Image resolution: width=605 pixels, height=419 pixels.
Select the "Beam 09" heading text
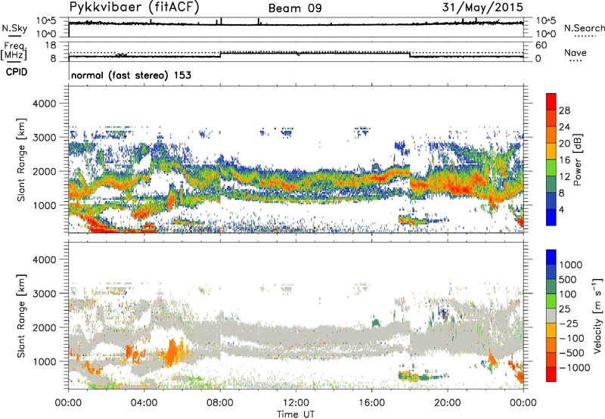[295, 8]
